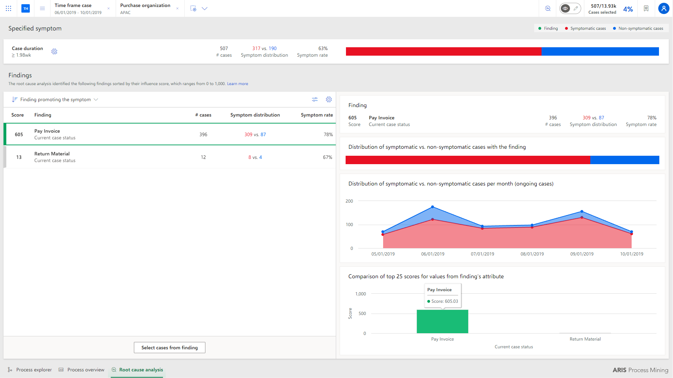Remove the Purchase organization filter
Image resolution: width=673 pixels, height=378 pixels.
click(177, 8)
